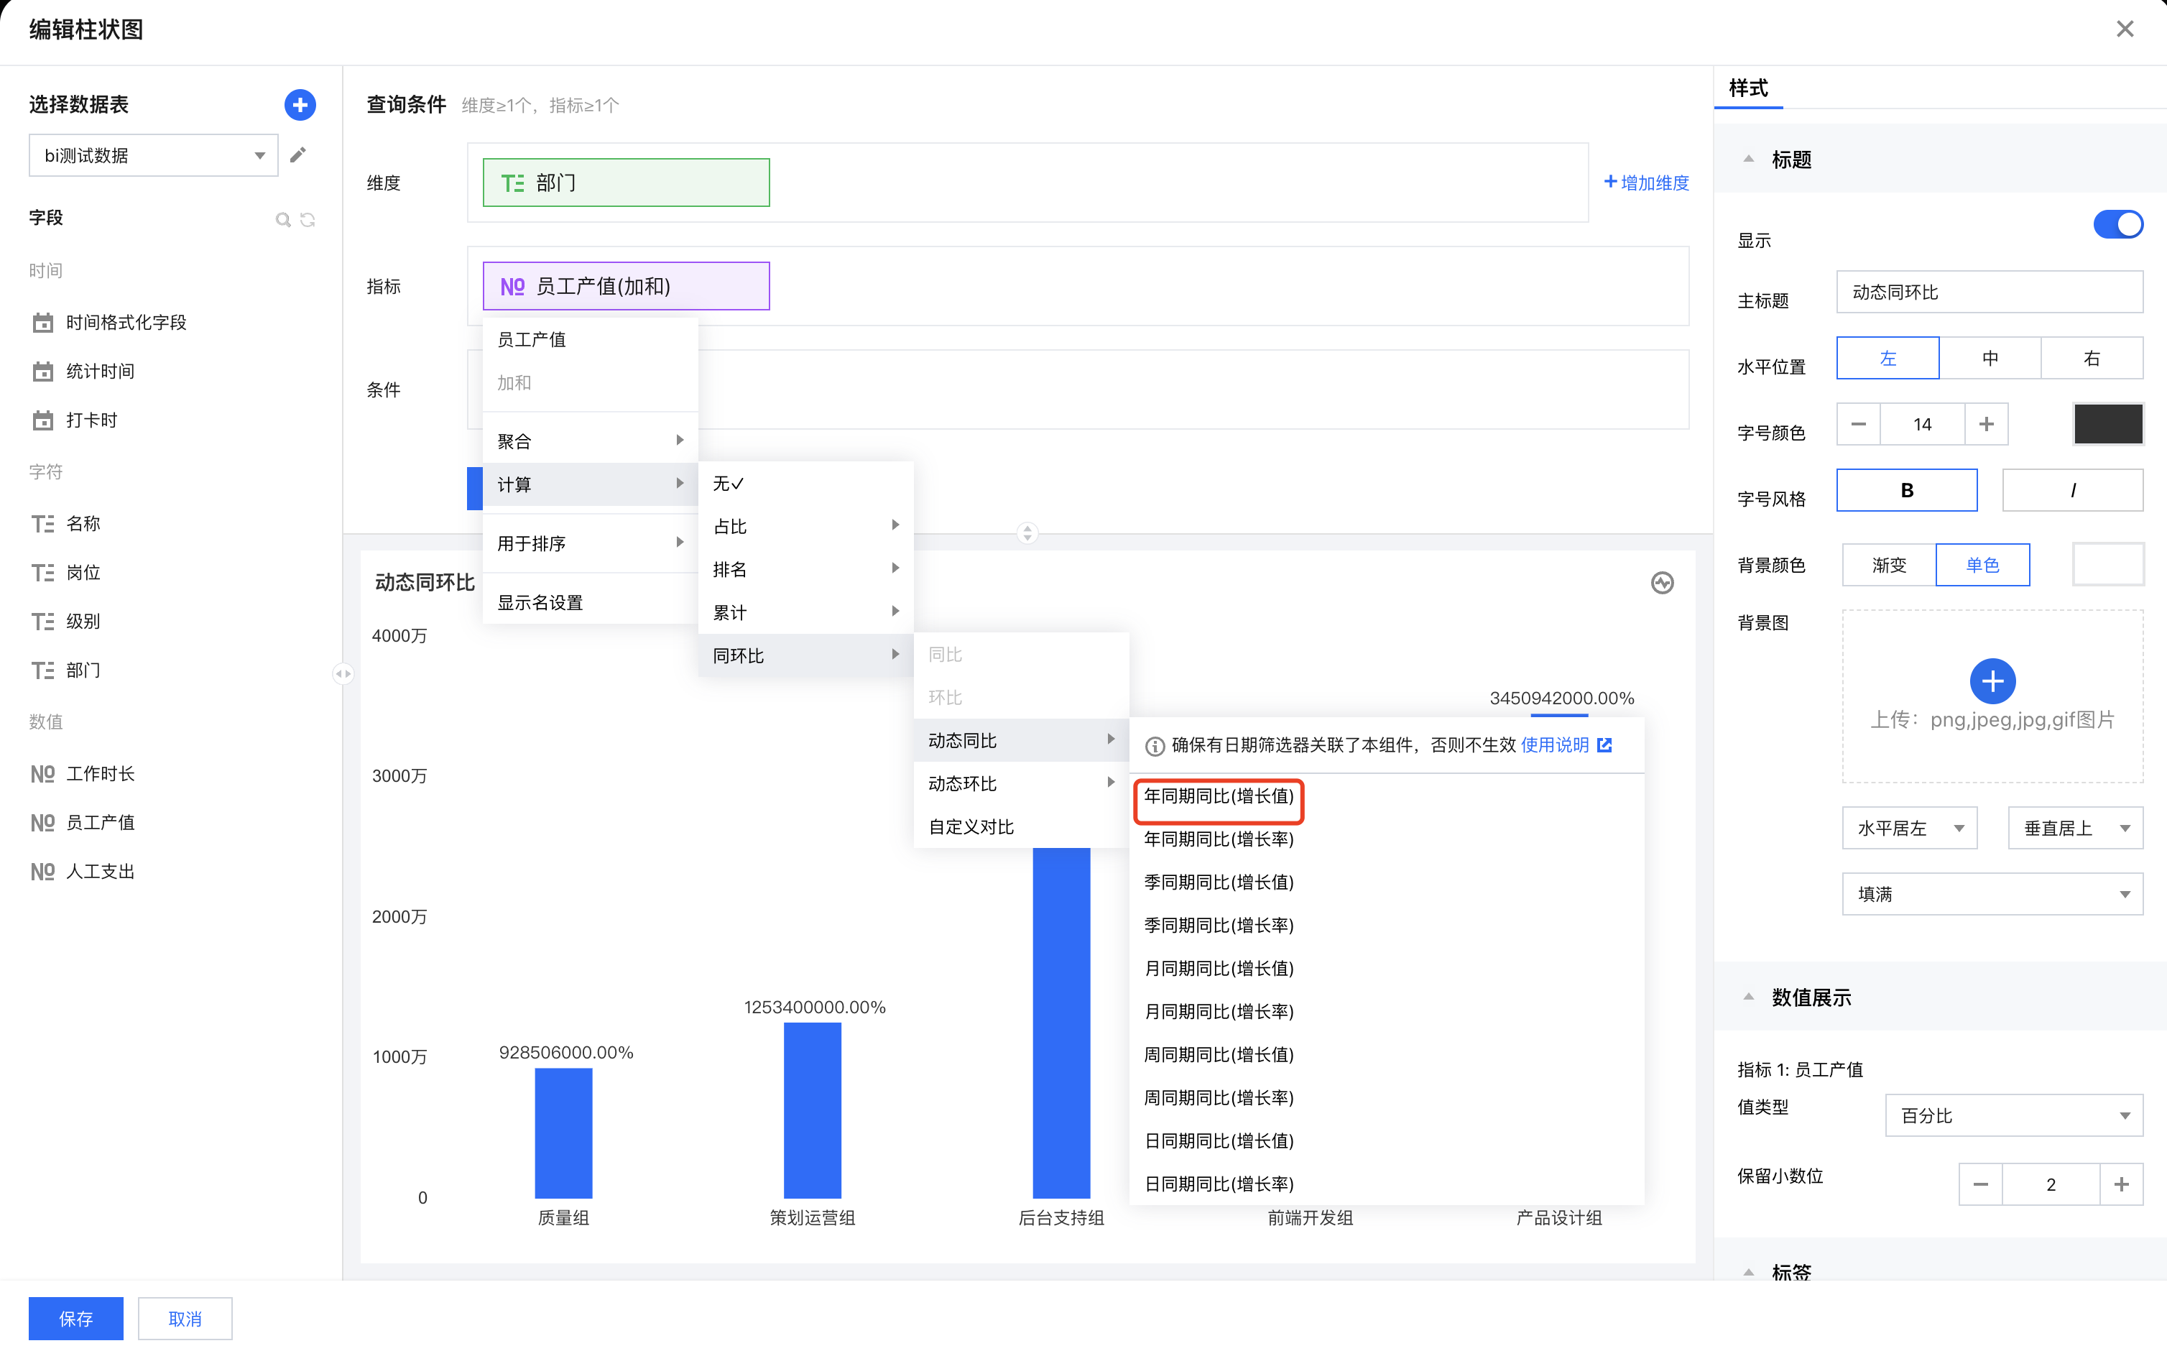Toggle bold B font style

pyautogui.click(x=1906, y=491)
